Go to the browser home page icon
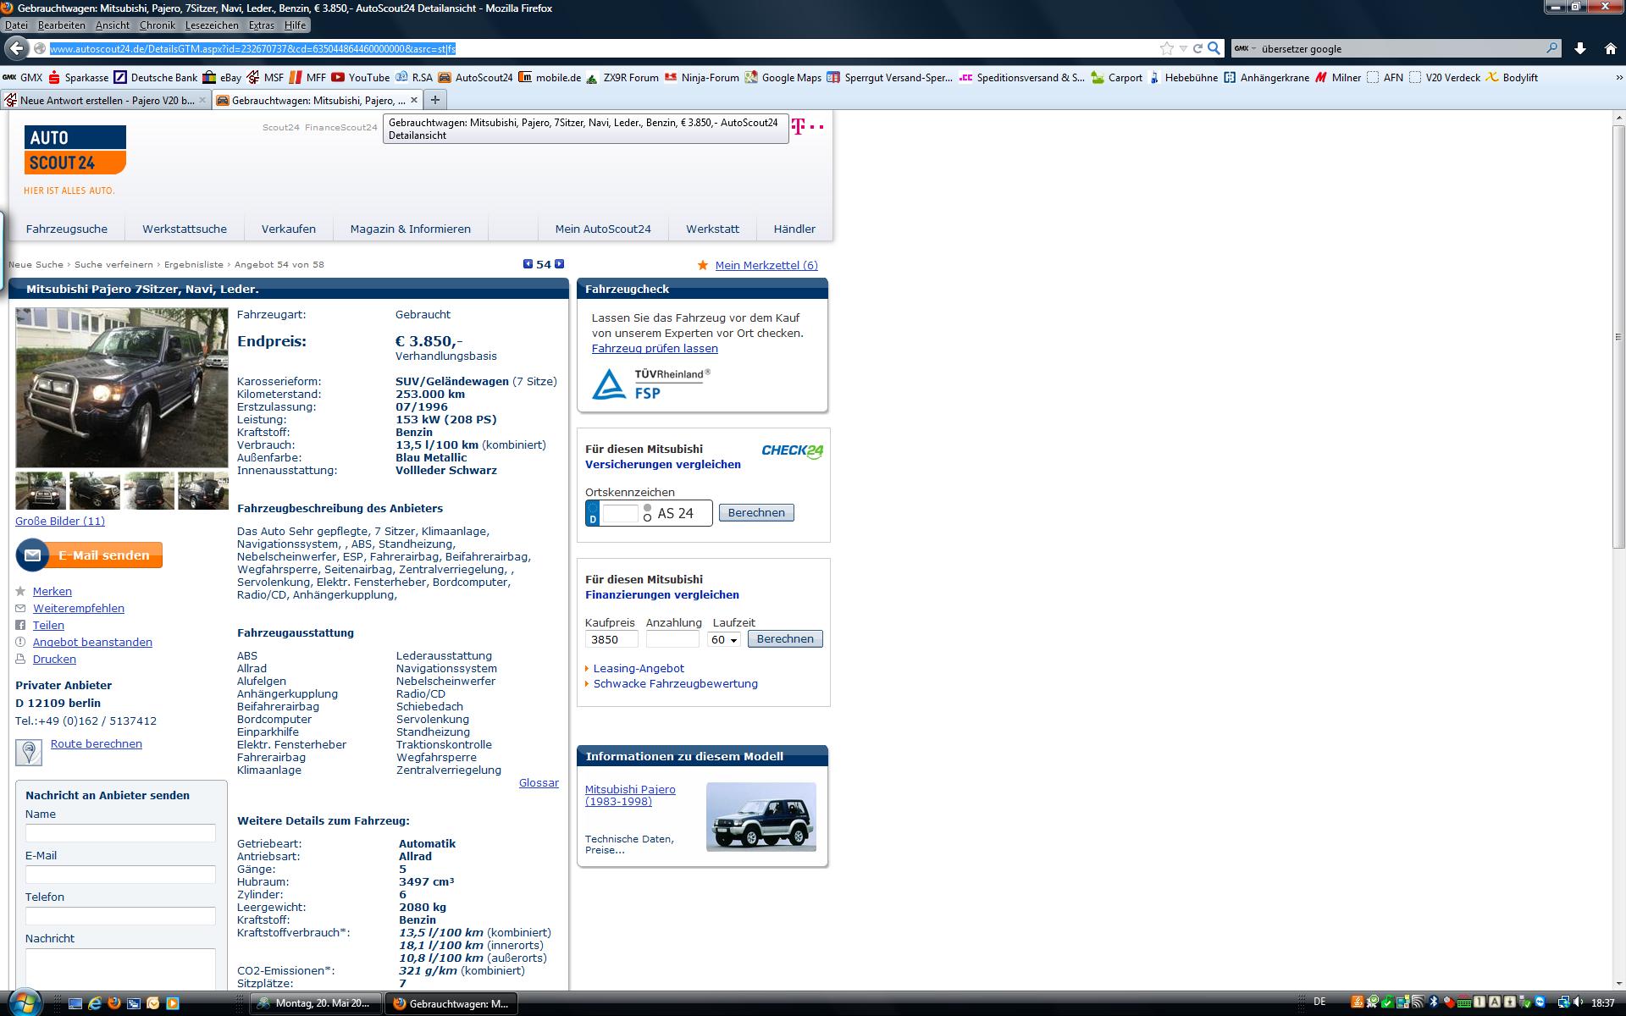This screenshot has height=1016, width=1626. [1610, 48]
